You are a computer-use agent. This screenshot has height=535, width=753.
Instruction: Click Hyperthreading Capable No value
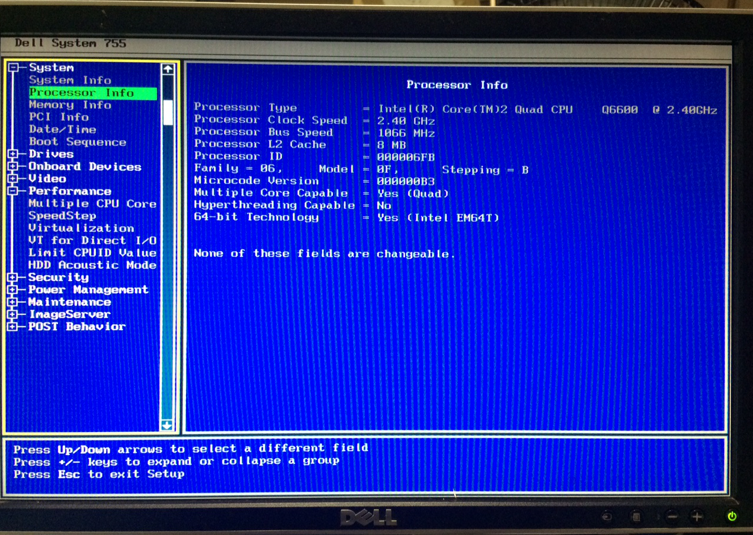click(384, 206)
